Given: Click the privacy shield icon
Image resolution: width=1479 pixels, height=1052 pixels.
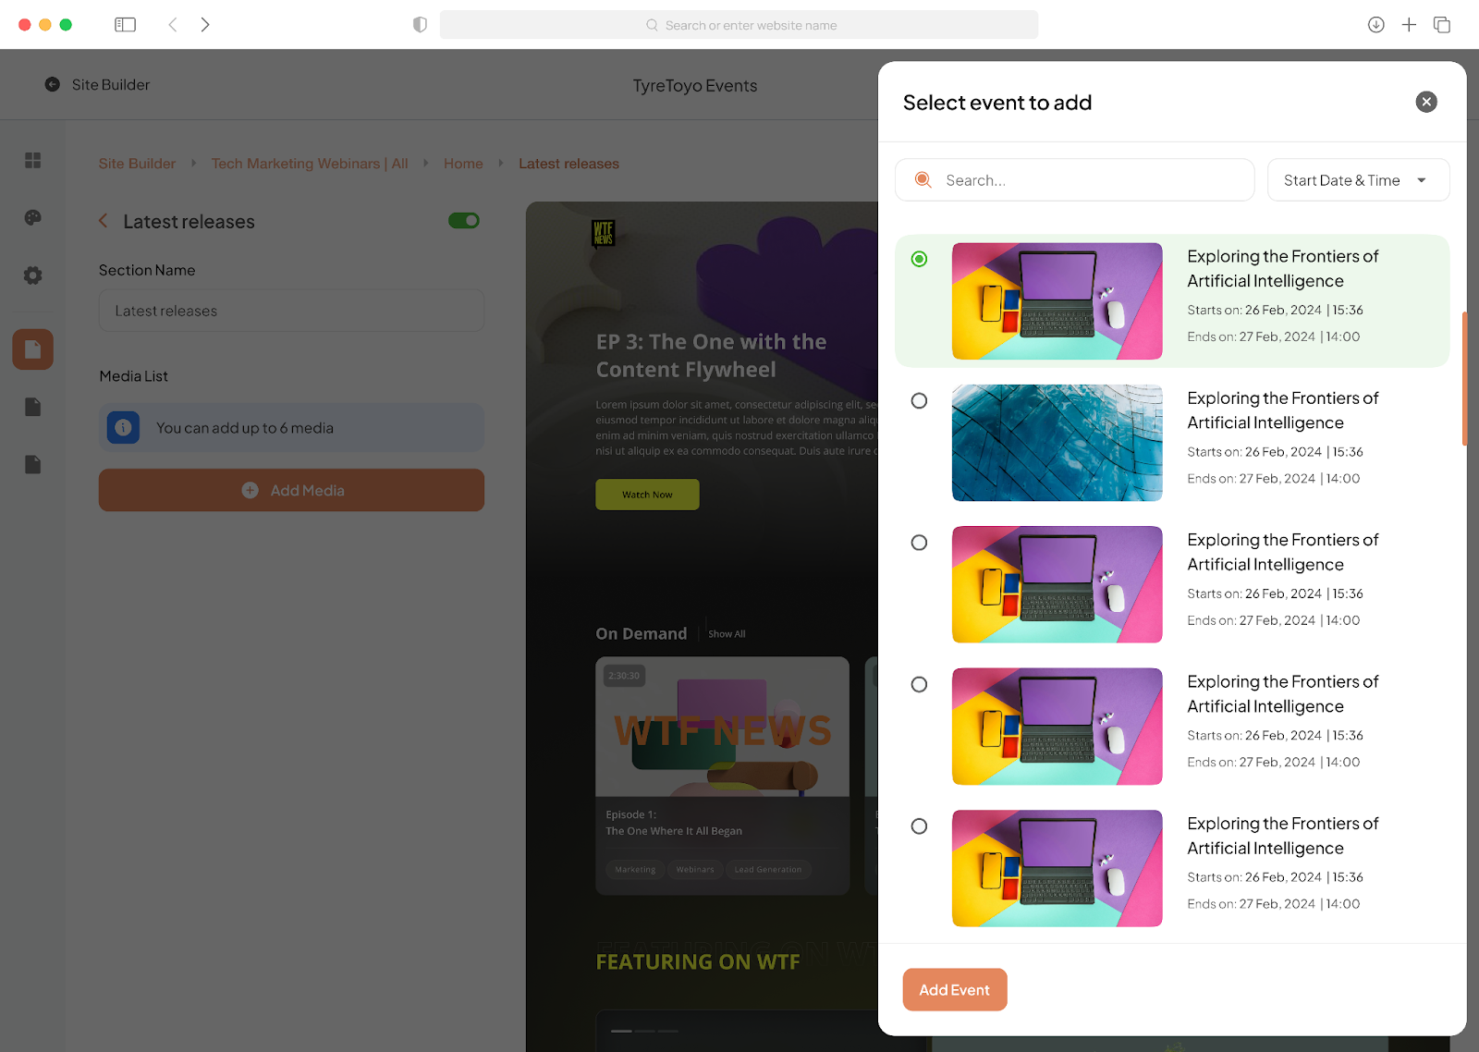Looking at the screenshot, I should [x=420, y=25].
